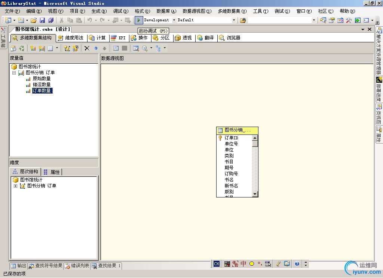Switch to the 翻译 tab

point(205,38)
